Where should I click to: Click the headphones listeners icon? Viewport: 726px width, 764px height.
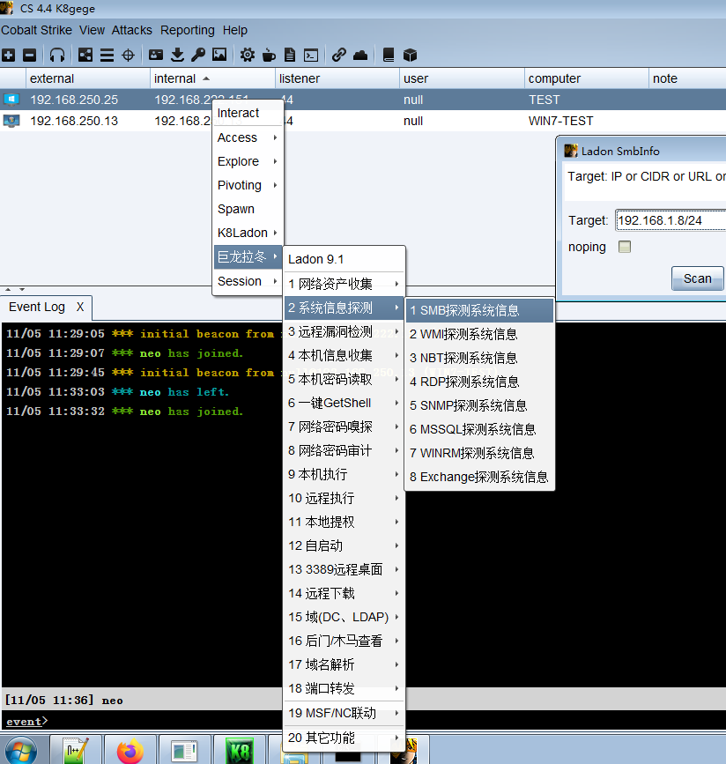[x=57, y=55]
